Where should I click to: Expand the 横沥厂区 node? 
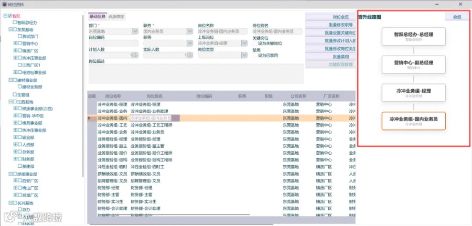point(15,50)
